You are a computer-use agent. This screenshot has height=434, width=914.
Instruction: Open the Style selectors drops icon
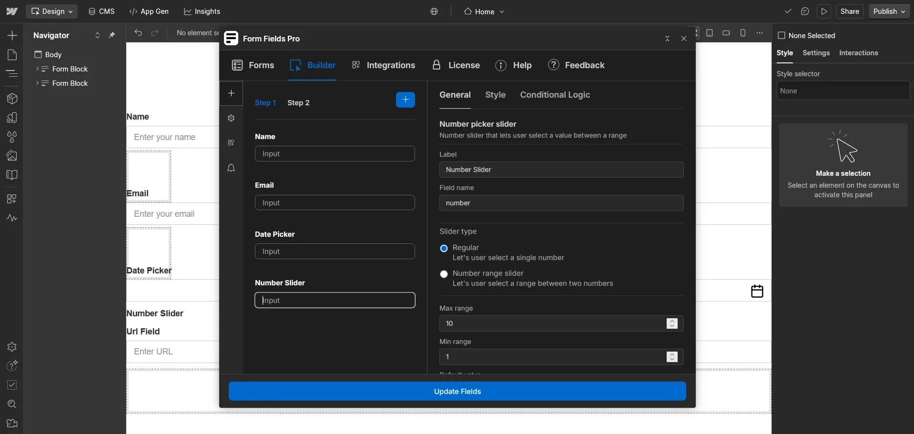click(x=12, y=137)
